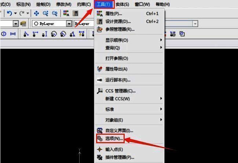The height and width of the screenshot is (163, 238).
Task: Click the plugin manager puzzle icon
Action: [x=100, y=157]
